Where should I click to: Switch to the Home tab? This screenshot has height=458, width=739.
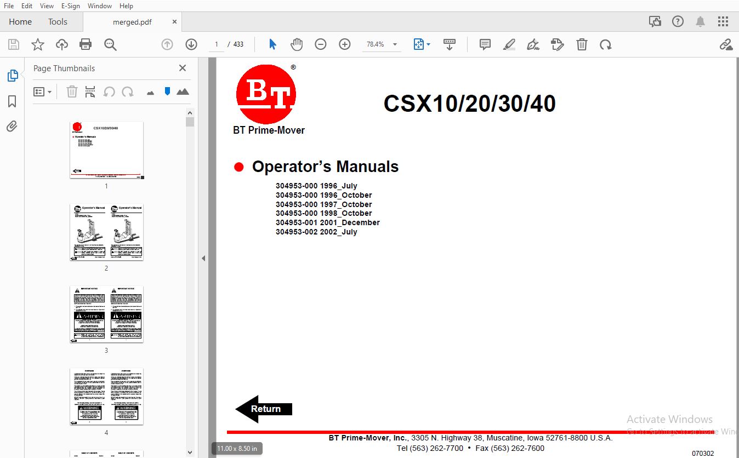point(20,22)
